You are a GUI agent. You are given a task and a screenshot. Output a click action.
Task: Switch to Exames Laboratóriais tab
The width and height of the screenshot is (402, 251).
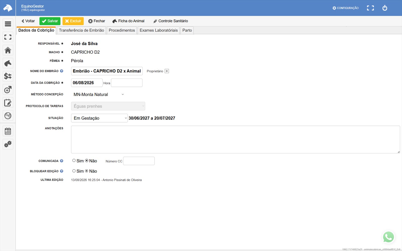[159, 30]
